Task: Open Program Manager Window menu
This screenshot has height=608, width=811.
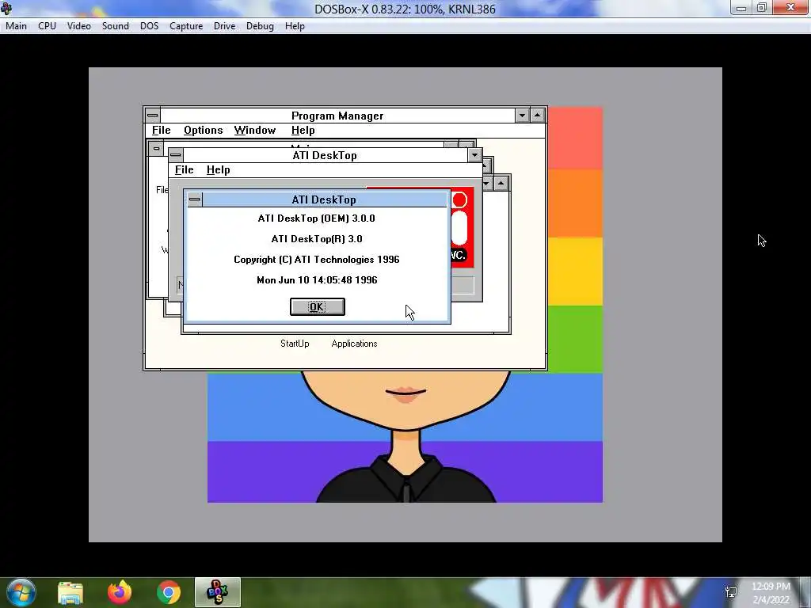Action: [x=255, y=131]
